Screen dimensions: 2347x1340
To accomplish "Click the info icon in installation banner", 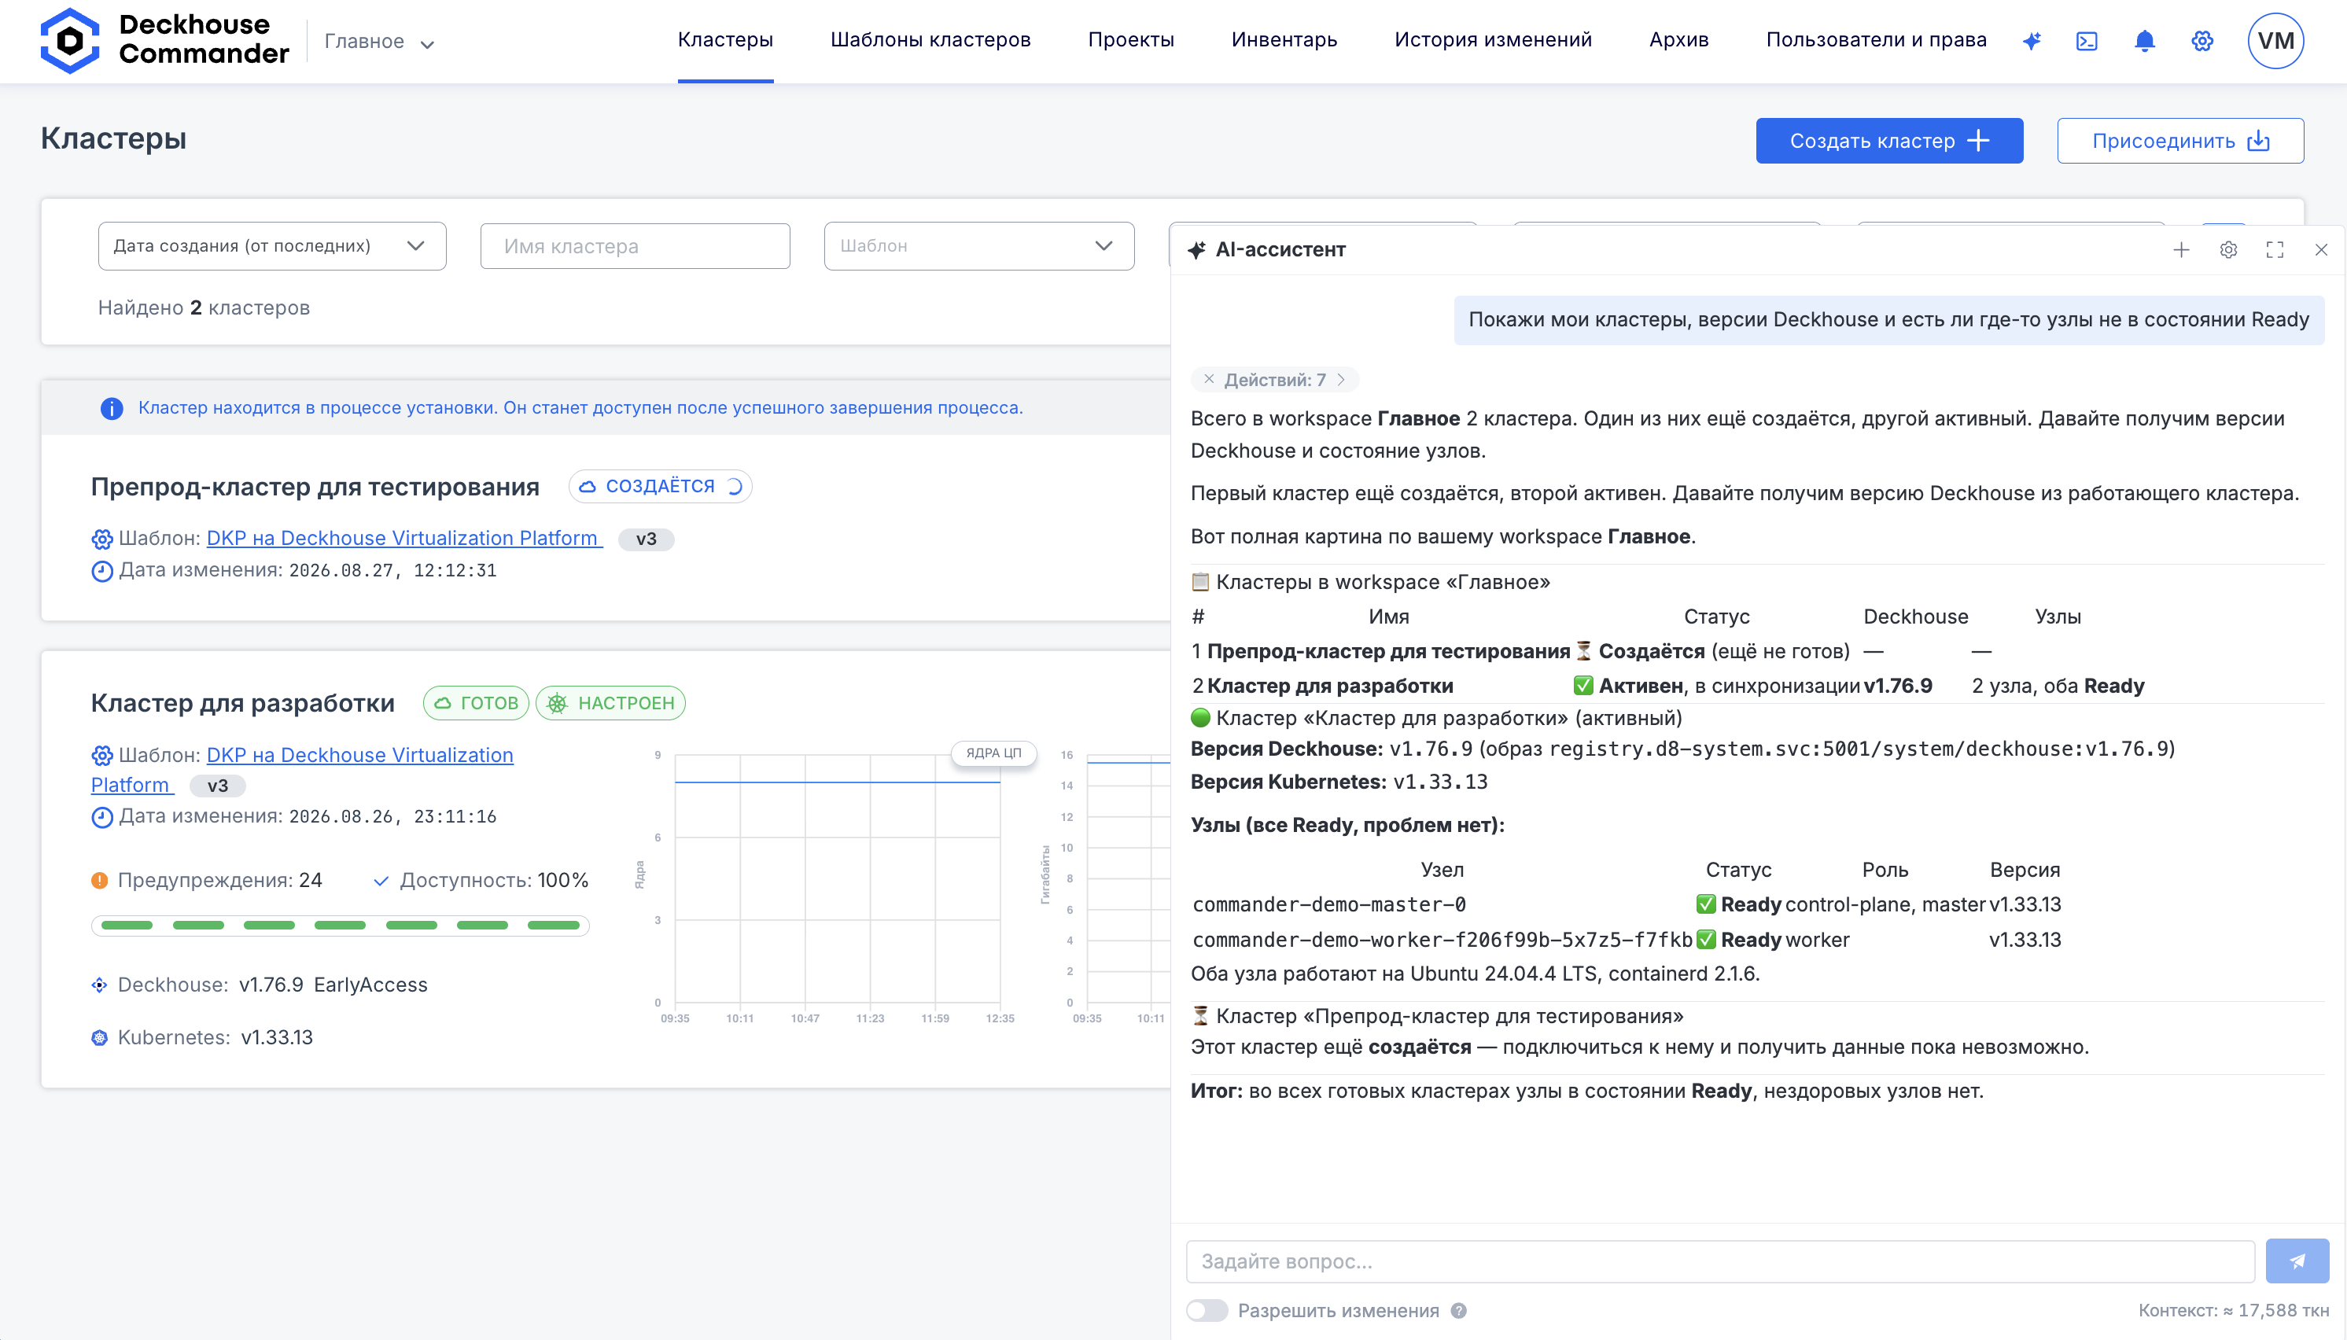I will (x=112, y=407).
